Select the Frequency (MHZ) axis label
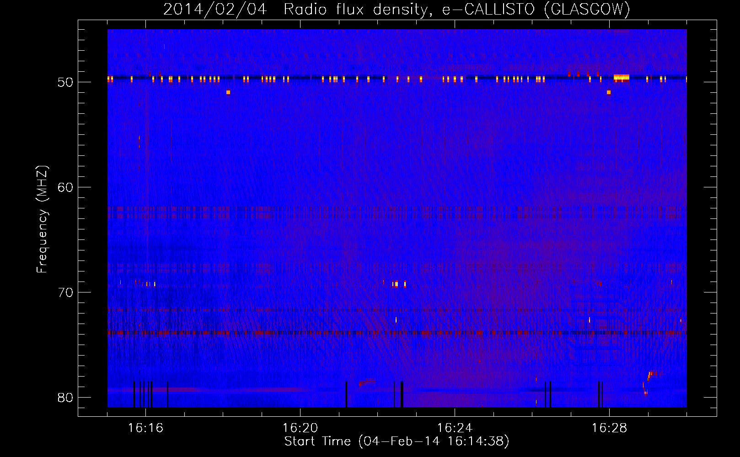The image size is (740, 457). click(x=42, y=219)
